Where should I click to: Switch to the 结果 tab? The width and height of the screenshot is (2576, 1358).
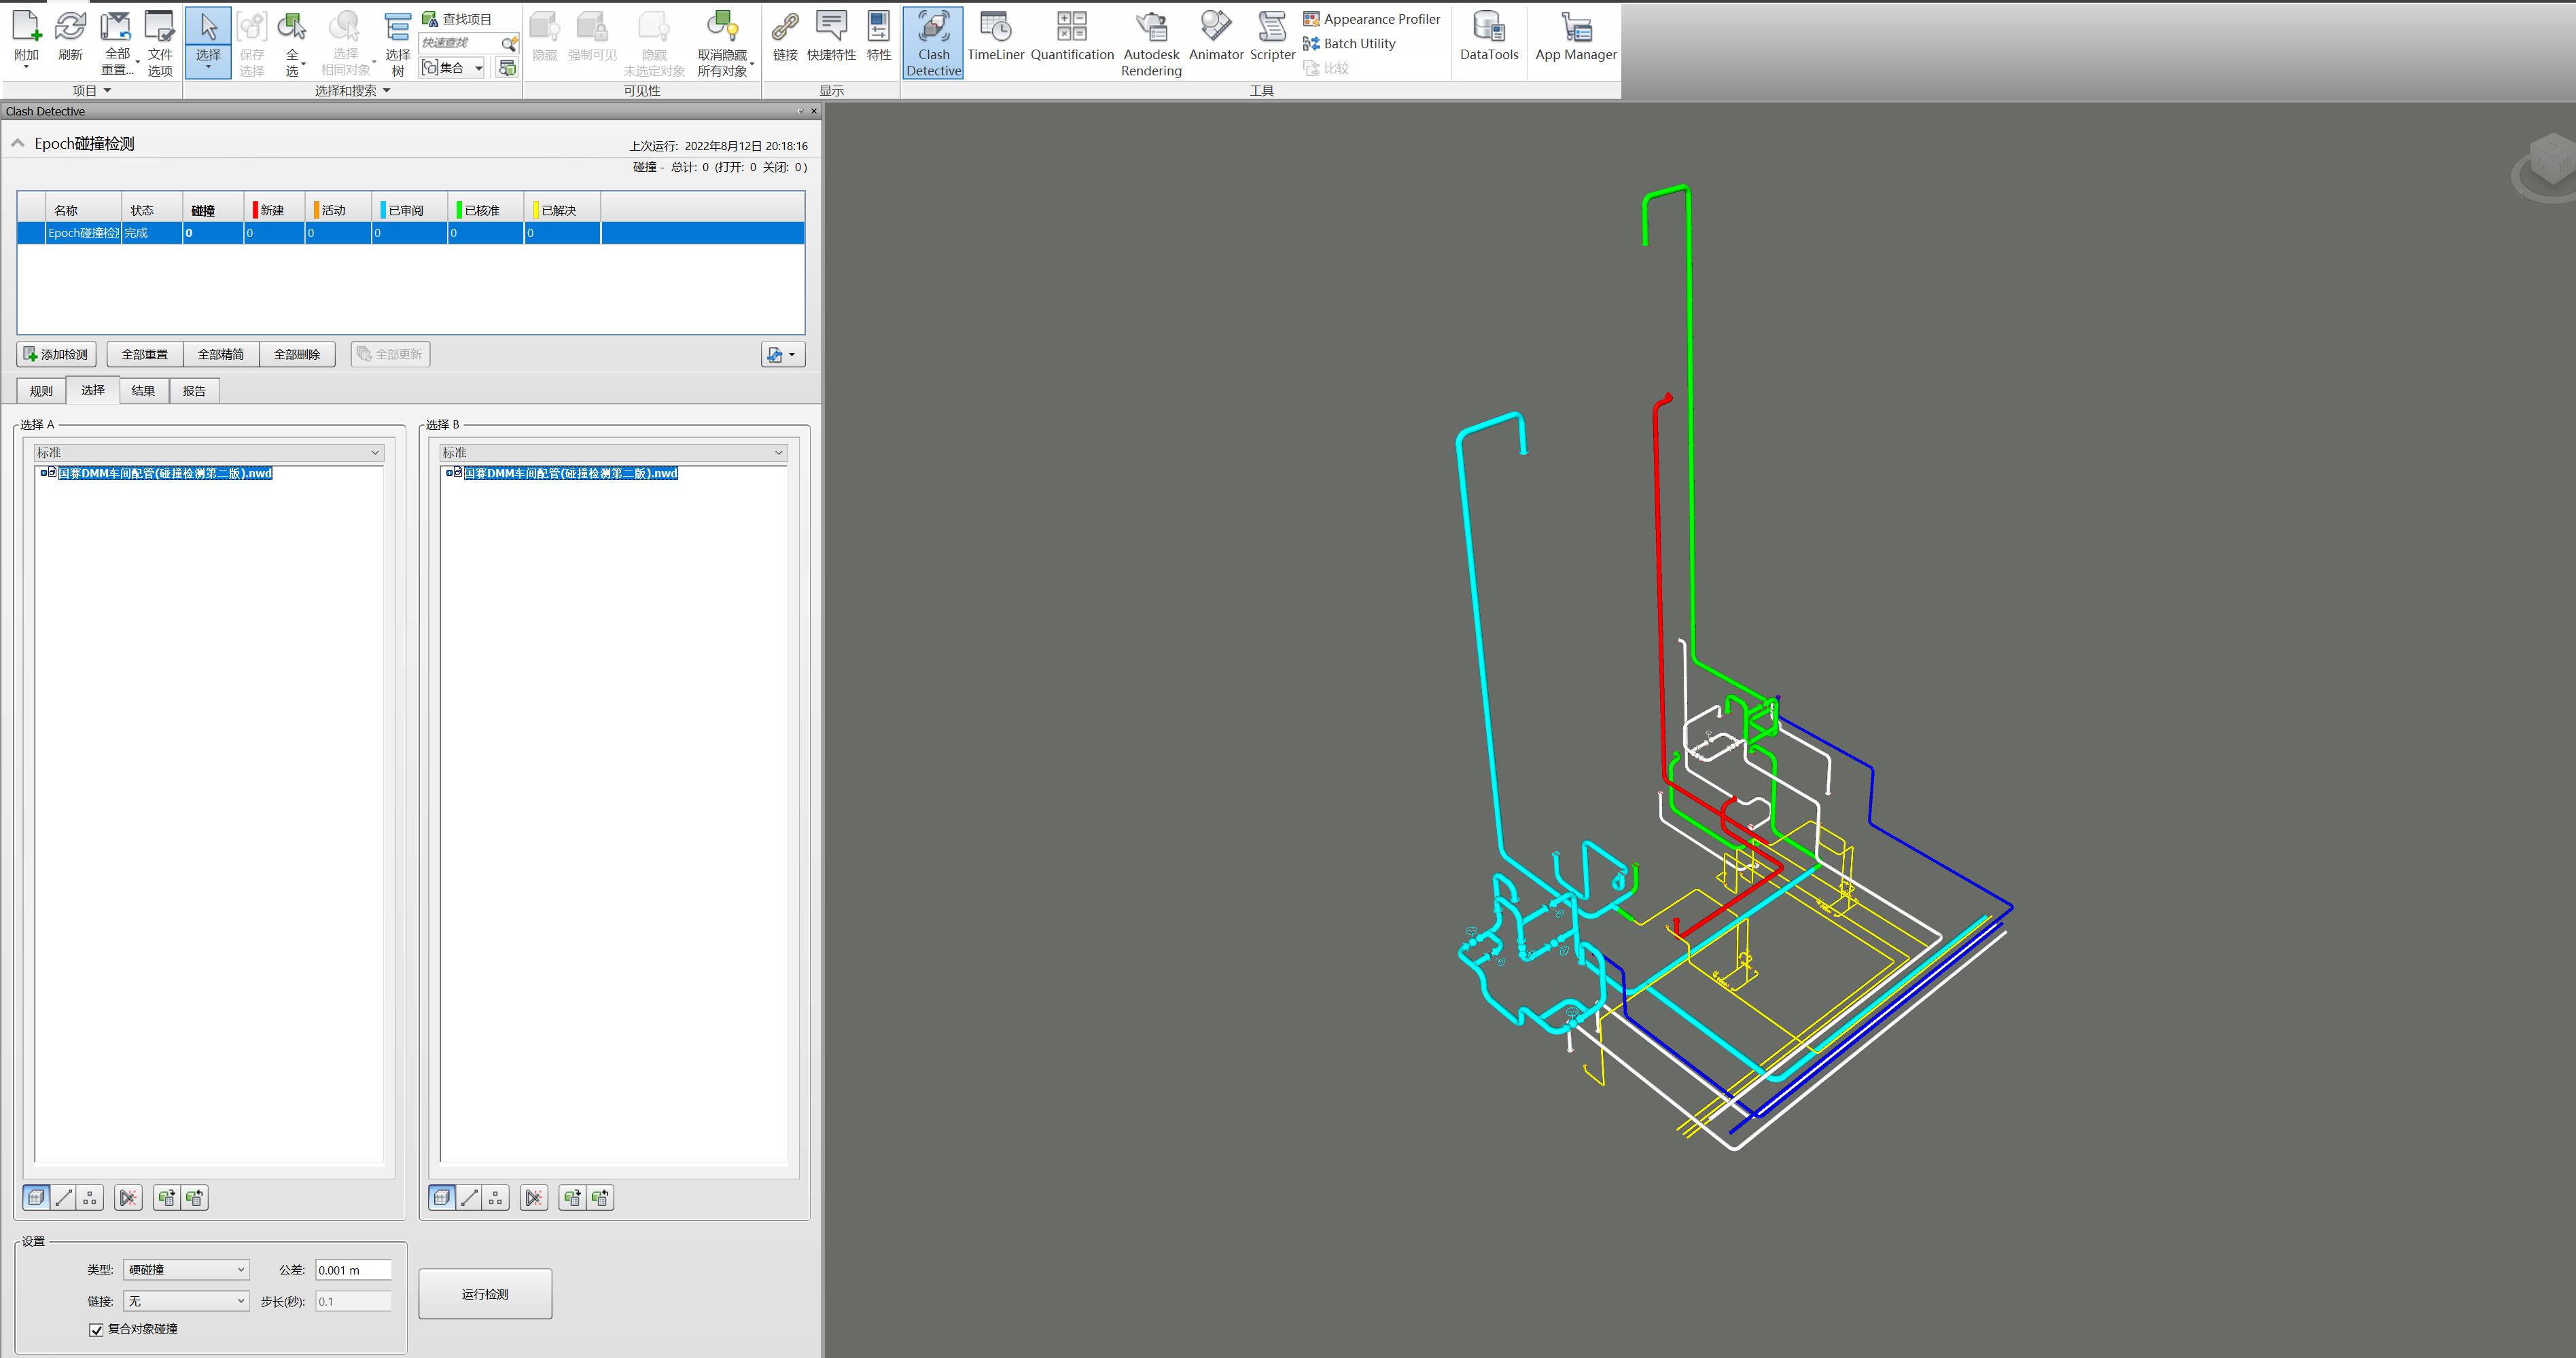143,390
